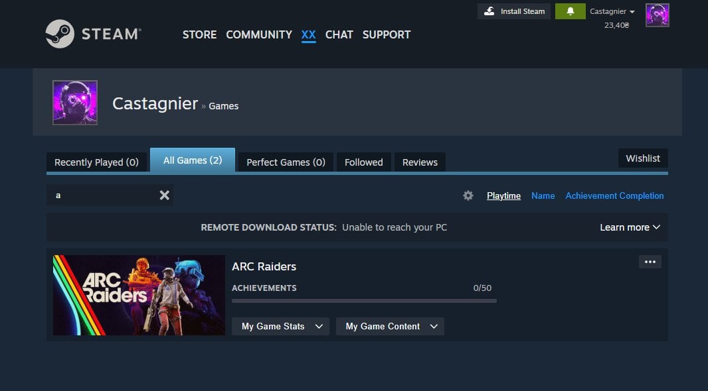Expand the My Game Content dropdown
708x391 pixels.
(390, 326)
